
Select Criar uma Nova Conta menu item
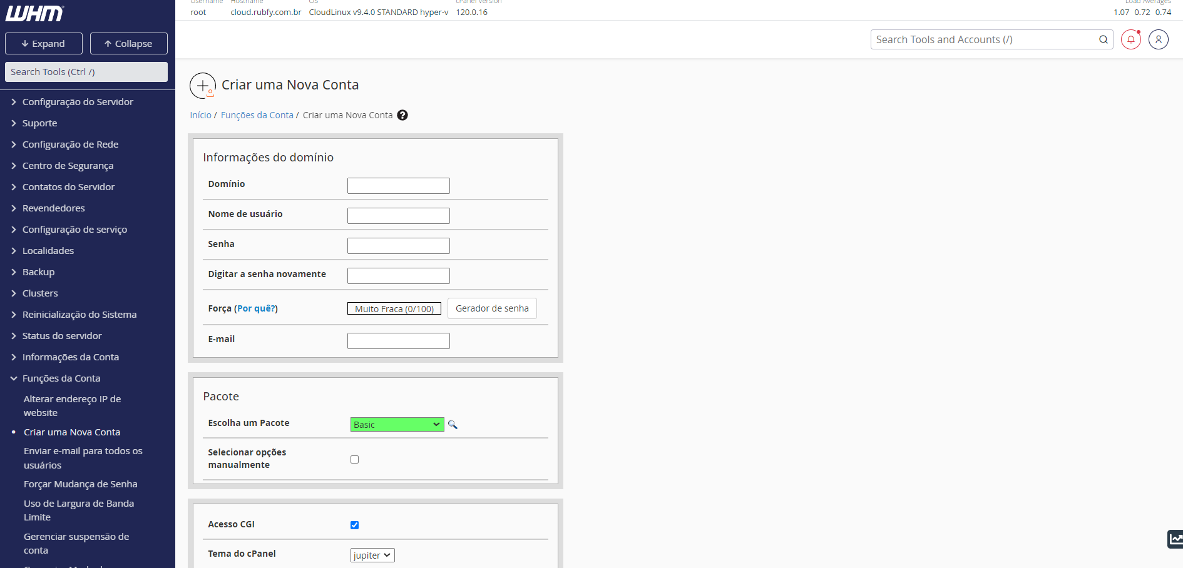[x=72, y=432]
